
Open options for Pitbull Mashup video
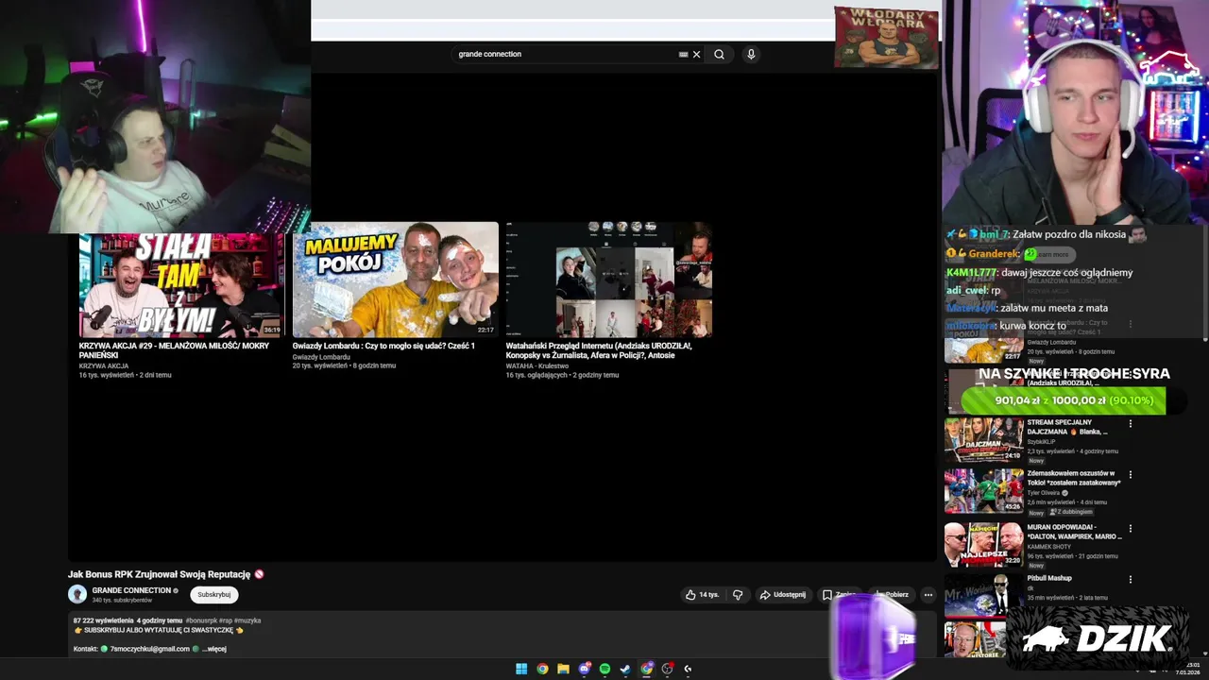click(x=1130, y=579)
